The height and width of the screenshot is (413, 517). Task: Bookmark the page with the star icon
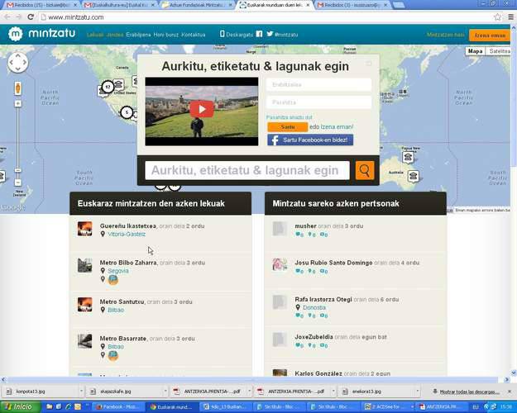tap(497, 17)
